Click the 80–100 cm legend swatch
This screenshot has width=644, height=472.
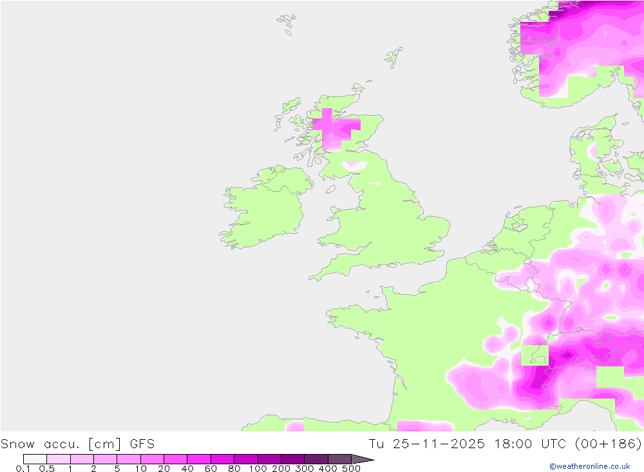click(246, 459)
